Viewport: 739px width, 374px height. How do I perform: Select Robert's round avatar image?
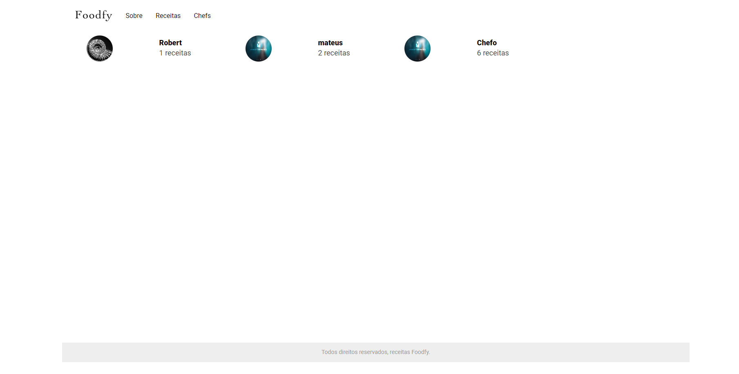click(100, 49)
